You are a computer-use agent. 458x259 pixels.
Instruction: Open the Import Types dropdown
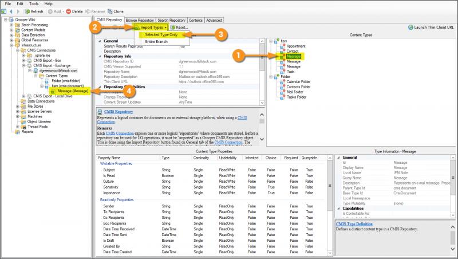pos(153,27)
